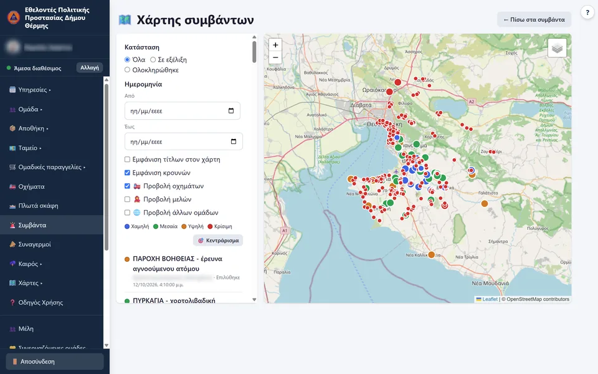Click the firefighter icon by Προβολή μελών
Screen dimensions: 598x374
click(x=137, y=199)
